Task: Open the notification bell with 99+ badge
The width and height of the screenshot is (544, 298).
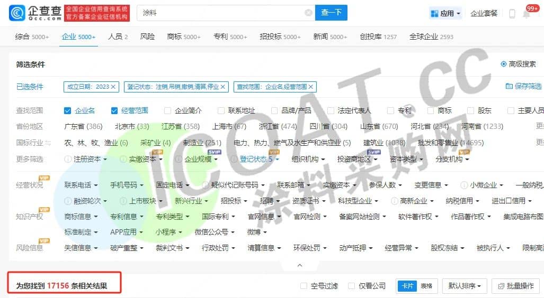Action: (526, 14)
